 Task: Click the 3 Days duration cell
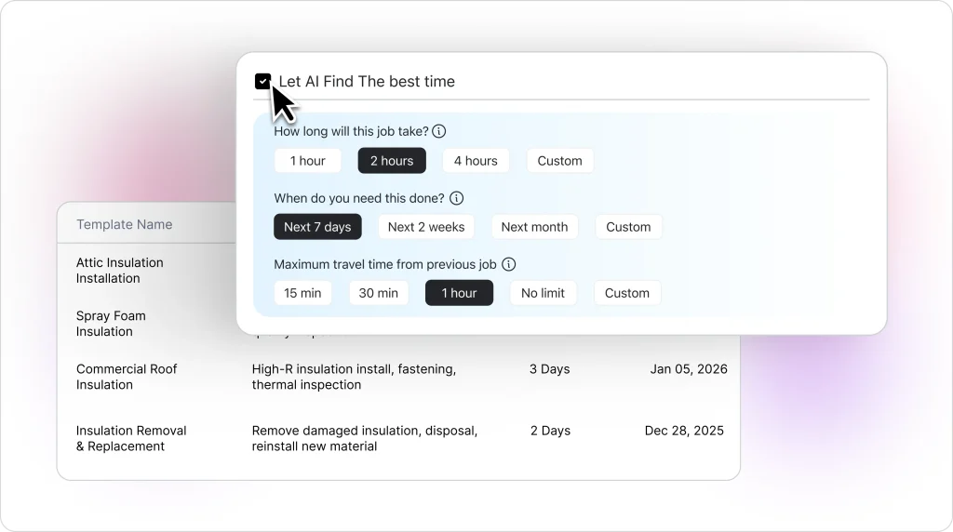click(x=549, y=368)
